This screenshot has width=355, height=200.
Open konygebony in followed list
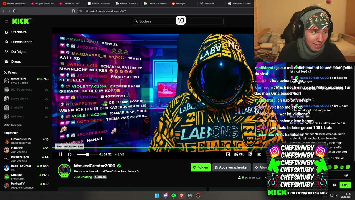tap(26, 99)
